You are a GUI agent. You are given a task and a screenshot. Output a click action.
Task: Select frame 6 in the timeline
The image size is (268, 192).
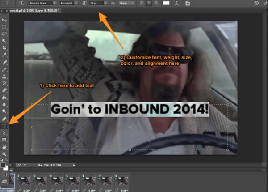pyautogui.click(x=89, y=181)
